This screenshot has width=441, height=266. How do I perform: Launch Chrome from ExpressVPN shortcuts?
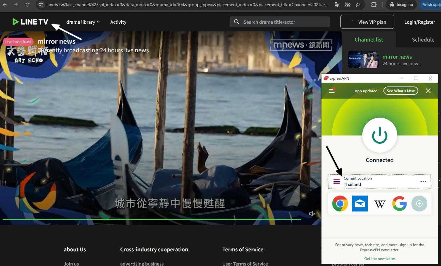[340, 203]
